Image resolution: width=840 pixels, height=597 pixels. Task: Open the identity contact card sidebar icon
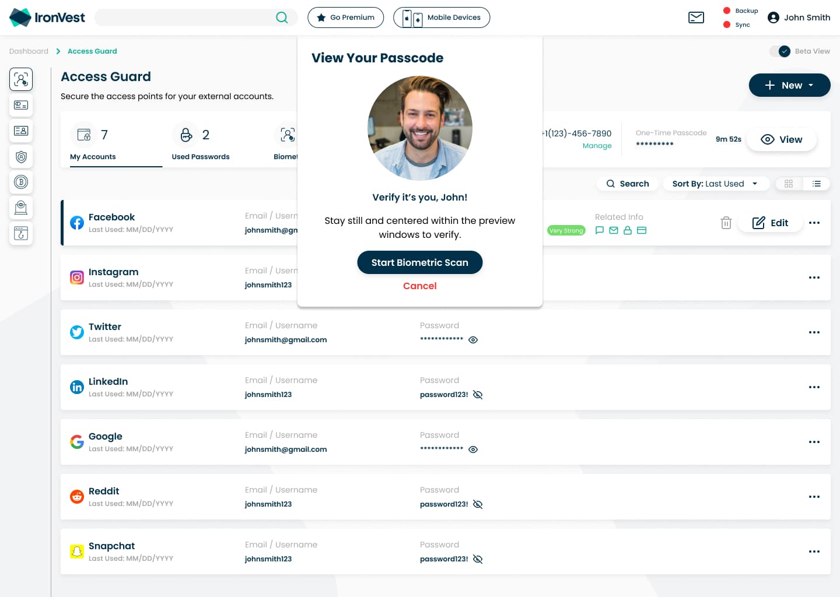(x=21, y=131)
